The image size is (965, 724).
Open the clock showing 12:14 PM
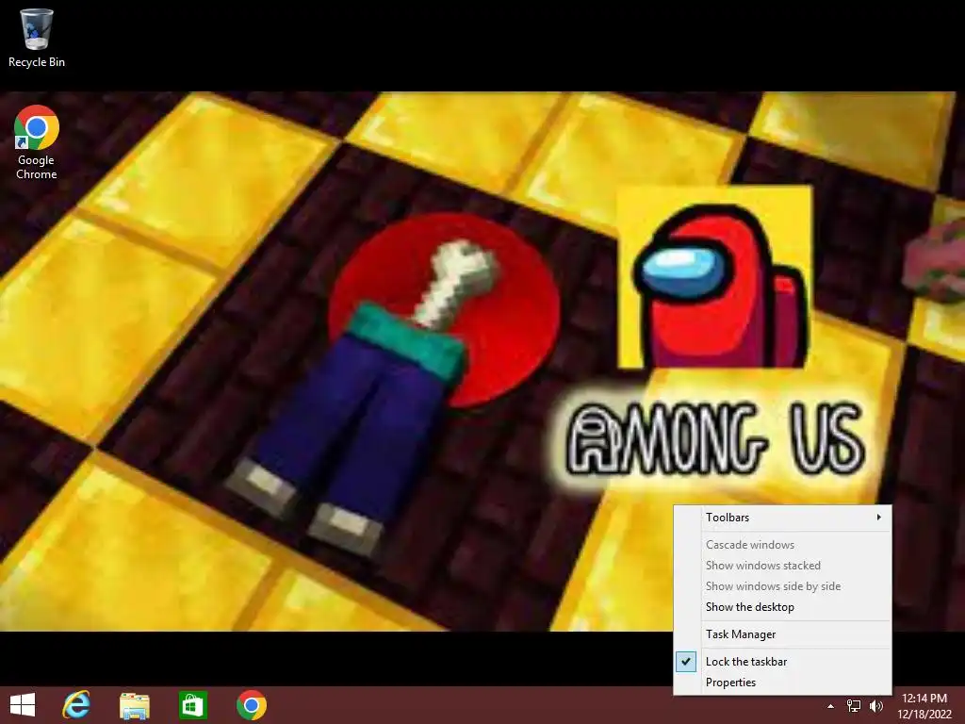click(x=924, y=706)
